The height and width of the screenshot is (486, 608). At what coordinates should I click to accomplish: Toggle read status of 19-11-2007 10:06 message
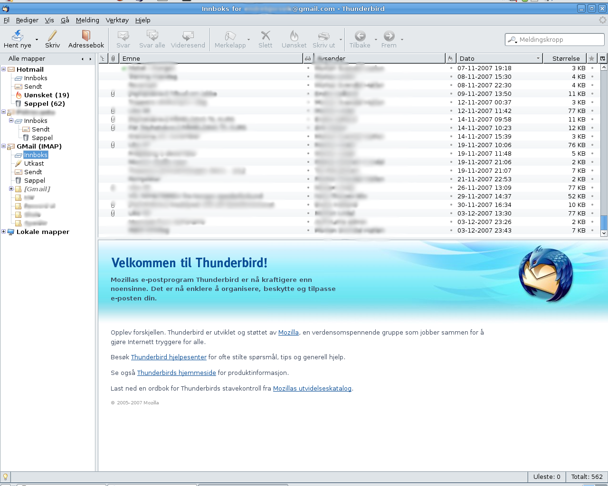308,145
